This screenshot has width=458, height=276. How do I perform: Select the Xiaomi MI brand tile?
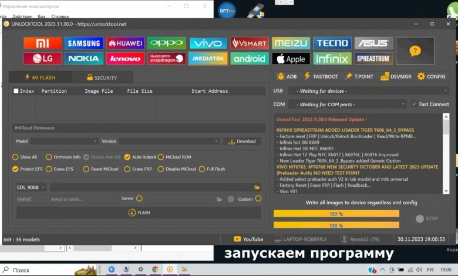point(43,43)
